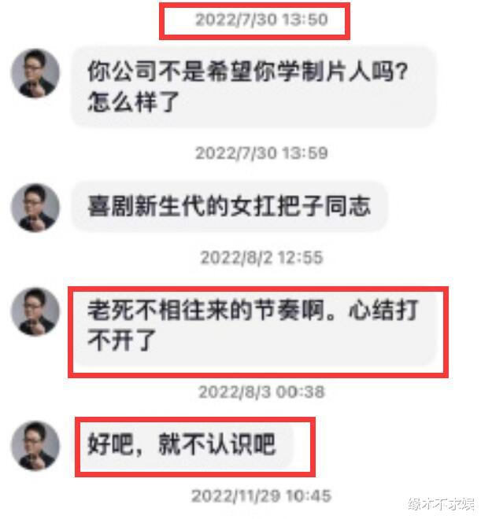
Task: Open avatar beside the 制片人 message
Action: [x=35, y=73]
